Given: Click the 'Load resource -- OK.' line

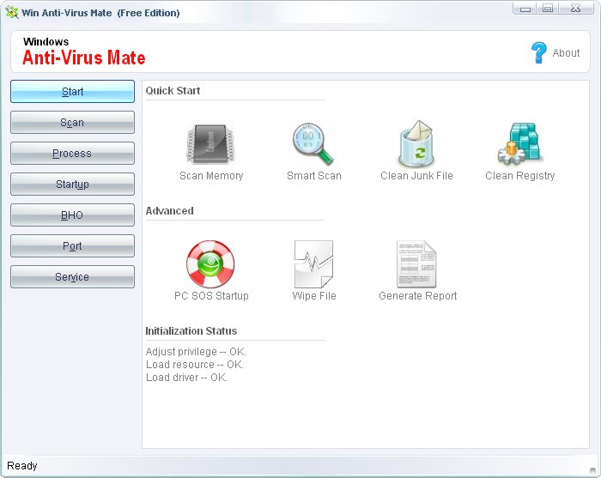Looking at the screenshot, I should (195, 364).
